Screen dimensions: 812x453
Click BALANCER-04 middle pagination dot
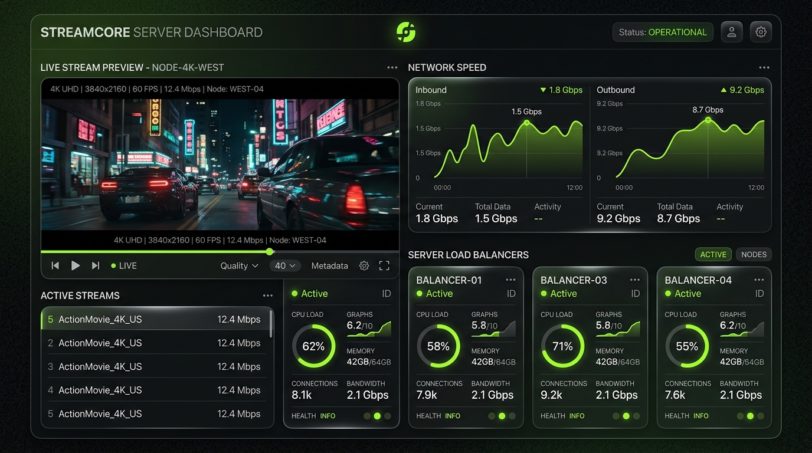point(750,416)
